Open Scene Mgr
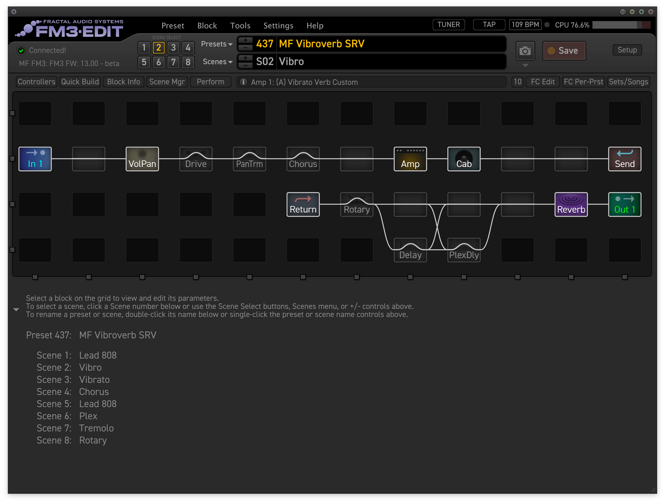665x503 pixels. (x=167, y=82)
